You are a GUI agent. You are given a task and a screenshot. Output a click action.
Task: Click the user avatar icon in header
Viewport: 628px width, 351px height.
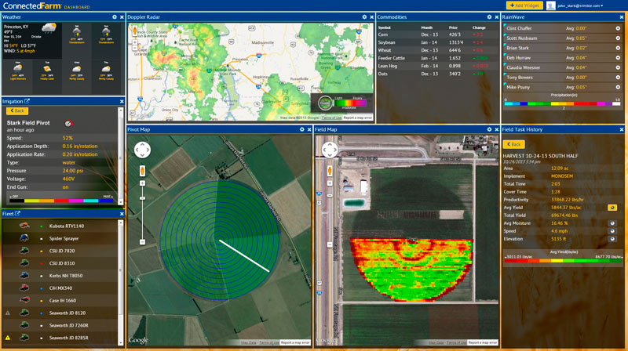(551, 5)
